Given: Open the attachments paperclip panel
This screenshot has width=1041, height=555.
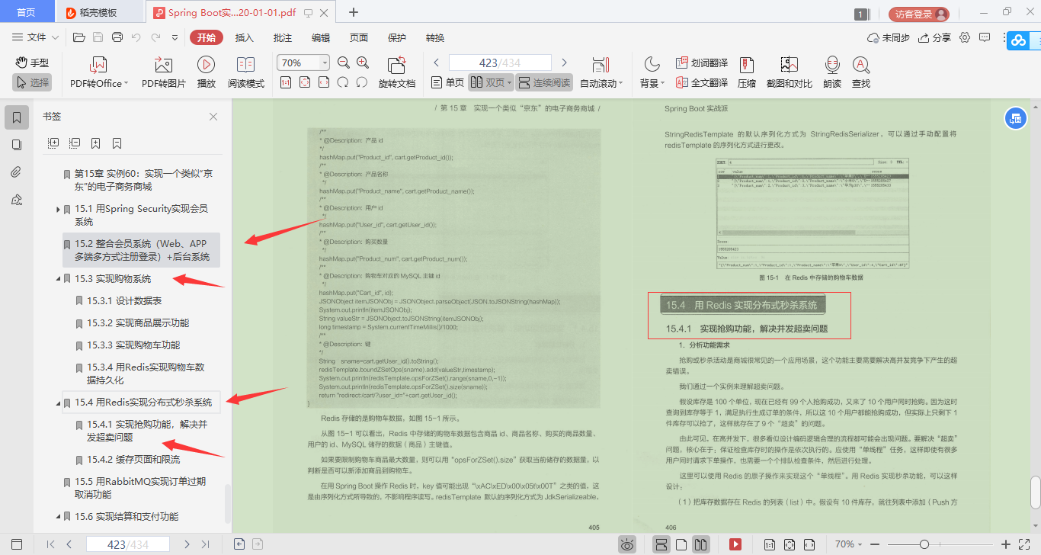Looking at the screenshot, I should tap(17, 172).
